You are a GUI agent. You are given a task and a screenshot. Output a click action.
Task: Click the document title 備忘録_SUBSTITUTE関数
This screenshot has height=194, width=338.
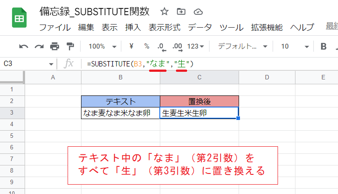coord(94,12)
